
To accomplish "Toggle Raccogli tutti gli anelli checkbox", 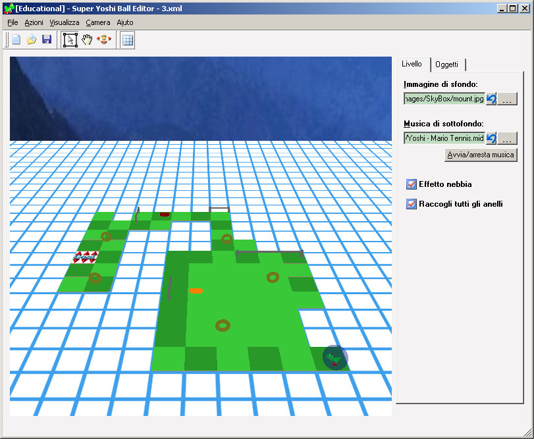I will [412, 204].
